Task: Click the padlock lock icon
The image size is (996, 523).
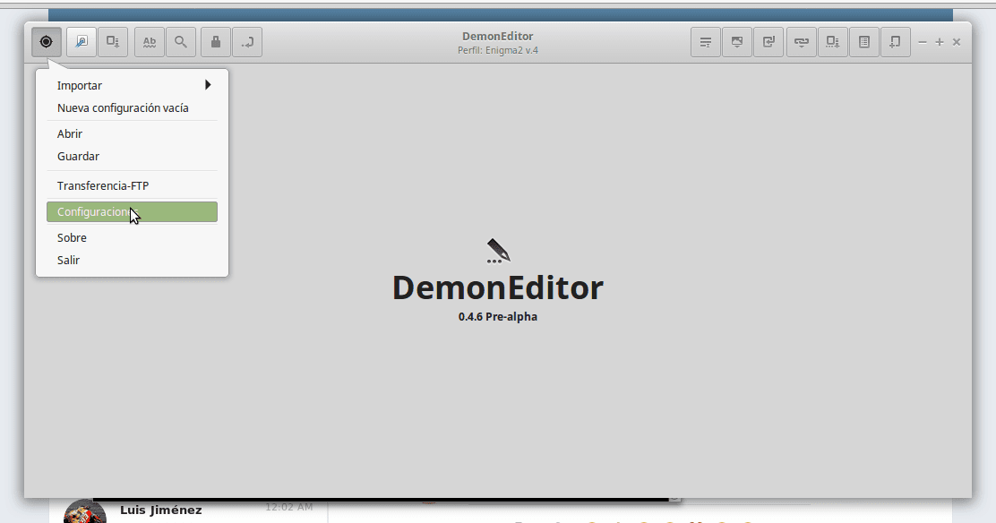Action: coord(216,42)
